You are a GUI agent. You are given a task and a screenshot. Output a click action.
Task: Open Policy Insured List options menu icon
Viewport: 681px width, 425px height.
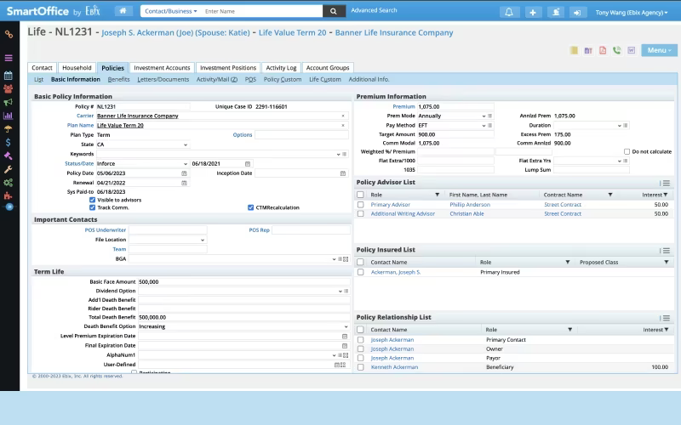[666, 251]
